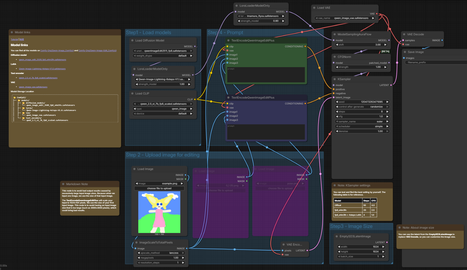Collapse the Model links note node
This screenshot has width=467, height=270.
point(12,32)
